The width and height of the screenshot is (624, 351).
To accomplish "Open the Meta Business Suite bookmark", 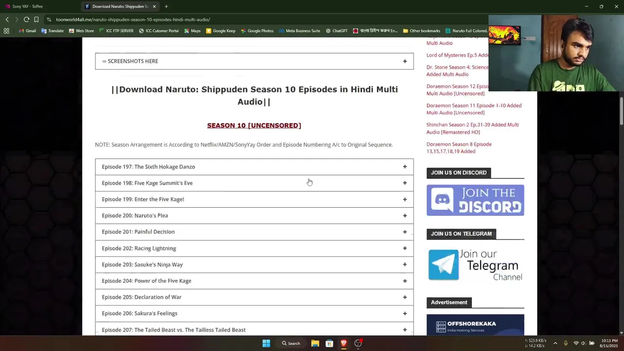I will pyautogui.click(x=299, y=31).
